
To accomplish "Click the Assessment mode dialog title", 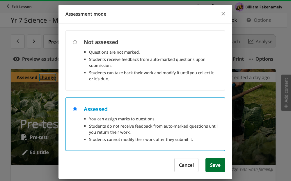I will (x=86, y=14).
